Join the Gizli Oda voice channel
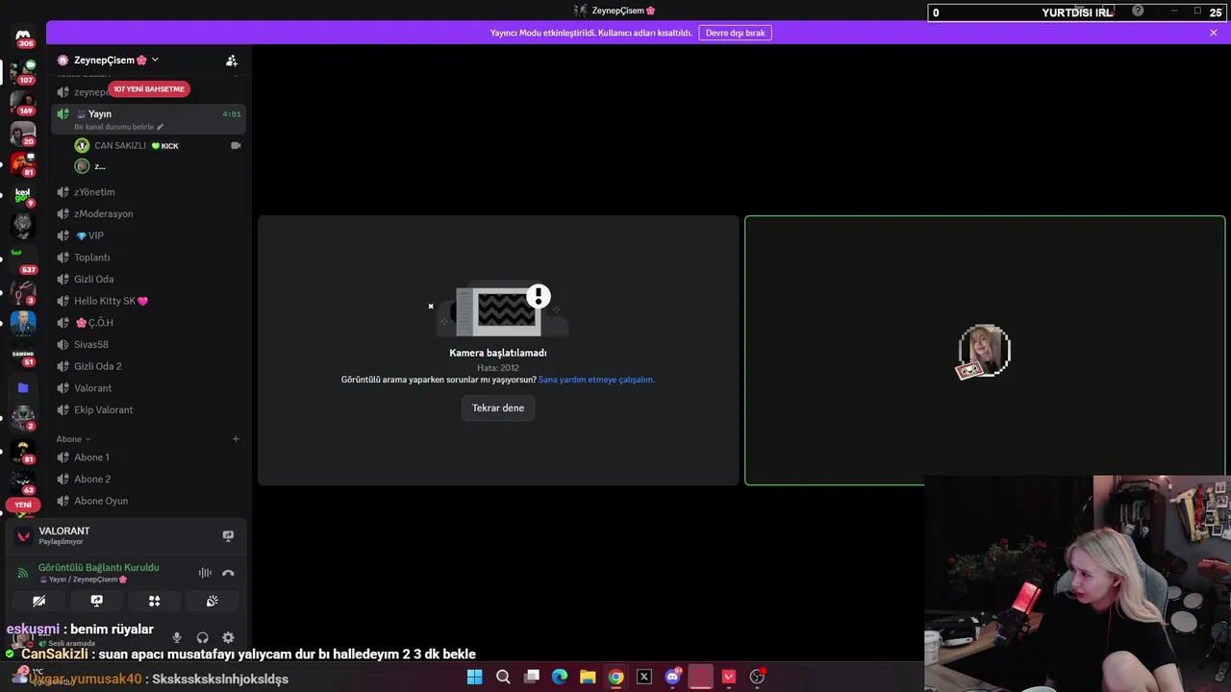 pyautogui.click(x=149, y=279)
